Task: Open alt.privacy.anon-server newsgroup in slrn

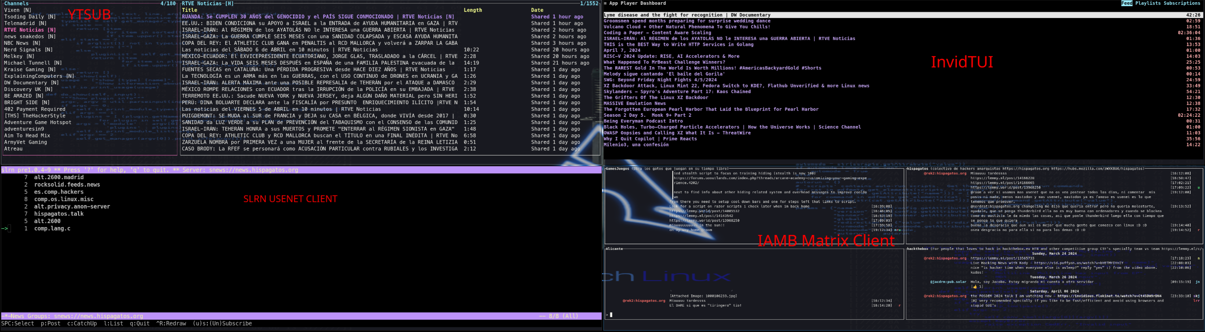Action: [72, 206]
